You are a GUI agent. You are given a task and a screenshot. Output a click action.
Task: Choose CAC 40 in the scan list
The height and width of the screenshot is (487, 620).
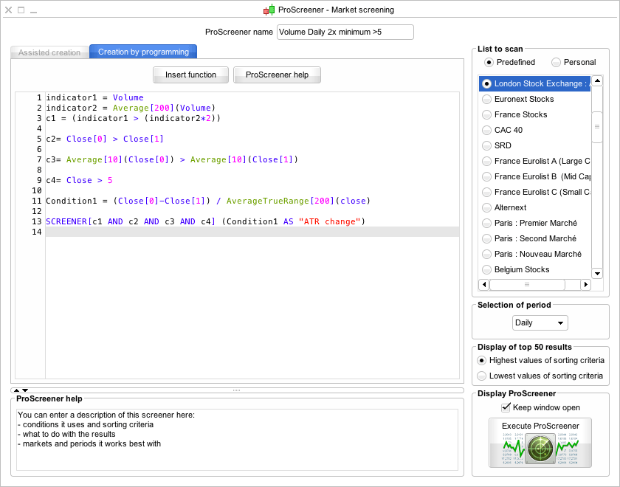(509, 130)
